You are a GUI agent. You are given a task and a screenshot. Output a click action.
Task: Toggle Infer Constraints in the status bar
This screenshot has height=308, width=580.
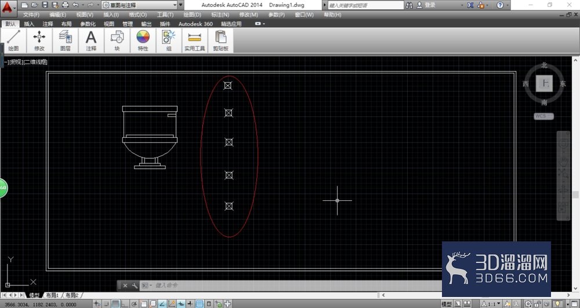(x=97, y=304)
